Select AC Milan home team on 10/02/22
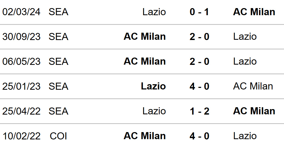The width and height of the screenshot is (284, 147). coord(145,136)
